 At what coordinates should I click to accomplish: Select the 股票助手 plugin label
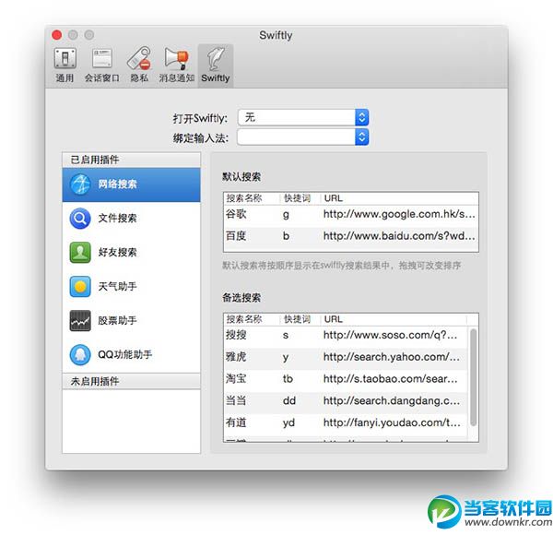point(117,320)
